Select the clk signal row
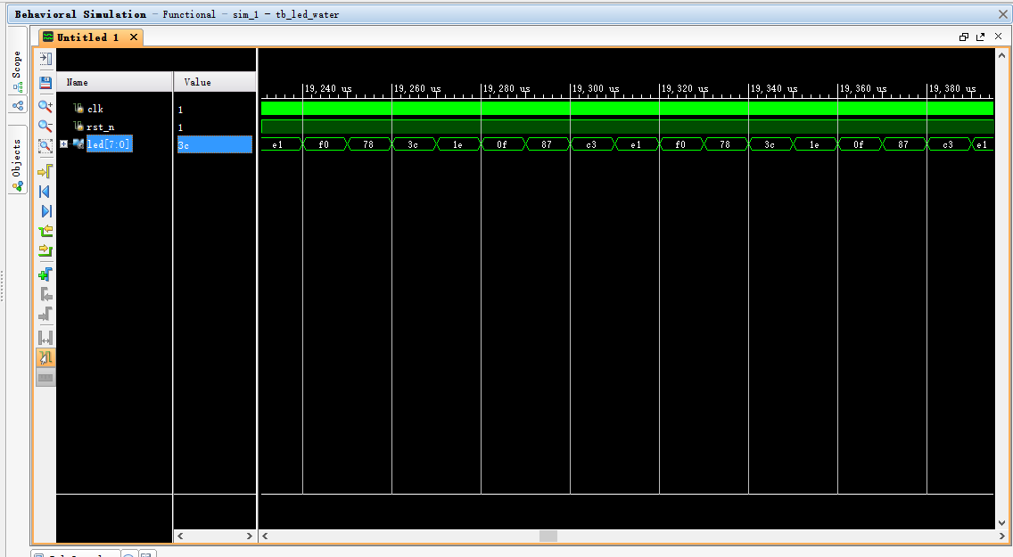The image size is (1013, 557). (x=95, y=109)
